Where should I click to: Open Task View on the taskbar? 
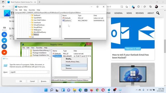[x=57, y=90]
